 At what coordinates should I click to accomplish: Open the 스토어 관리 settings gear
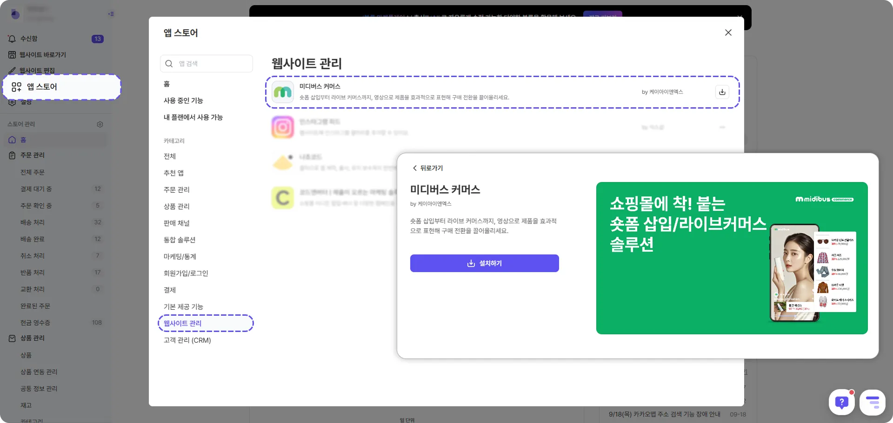(100, 124)
